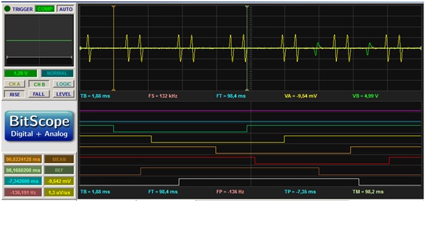Screen dimensions: 429x251
Task: Click the 1,28 V trigger level field
Action: (x=20, y=73)
